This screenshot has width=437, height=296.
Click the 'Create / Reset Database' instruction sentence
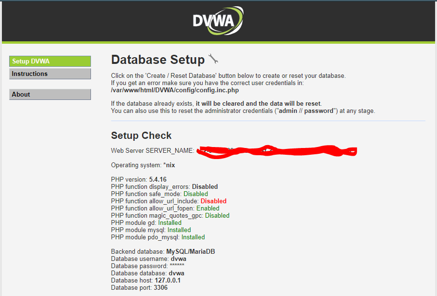coord(228,75)
